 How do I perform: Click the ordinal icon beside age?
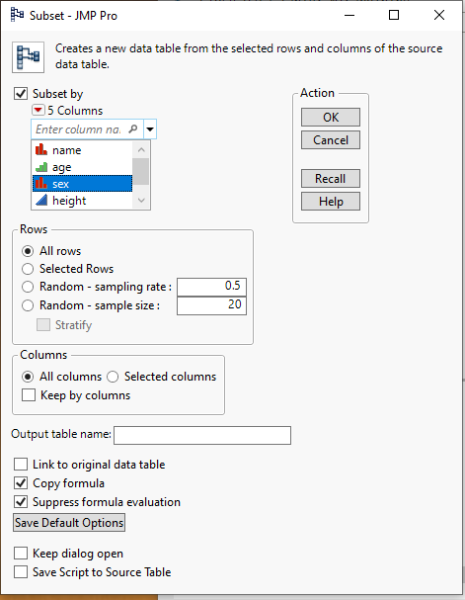(41, 167)
